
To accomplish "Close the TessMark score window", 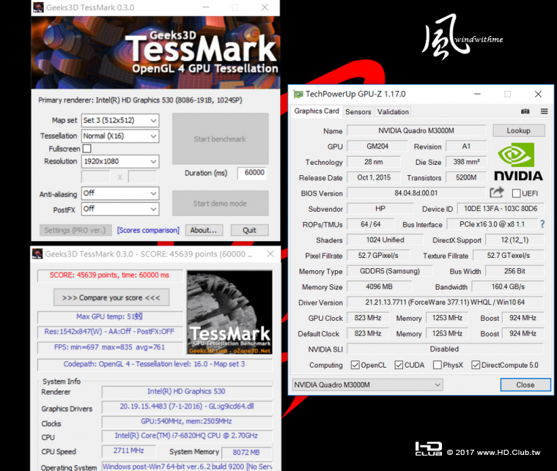I will (270, 253).
